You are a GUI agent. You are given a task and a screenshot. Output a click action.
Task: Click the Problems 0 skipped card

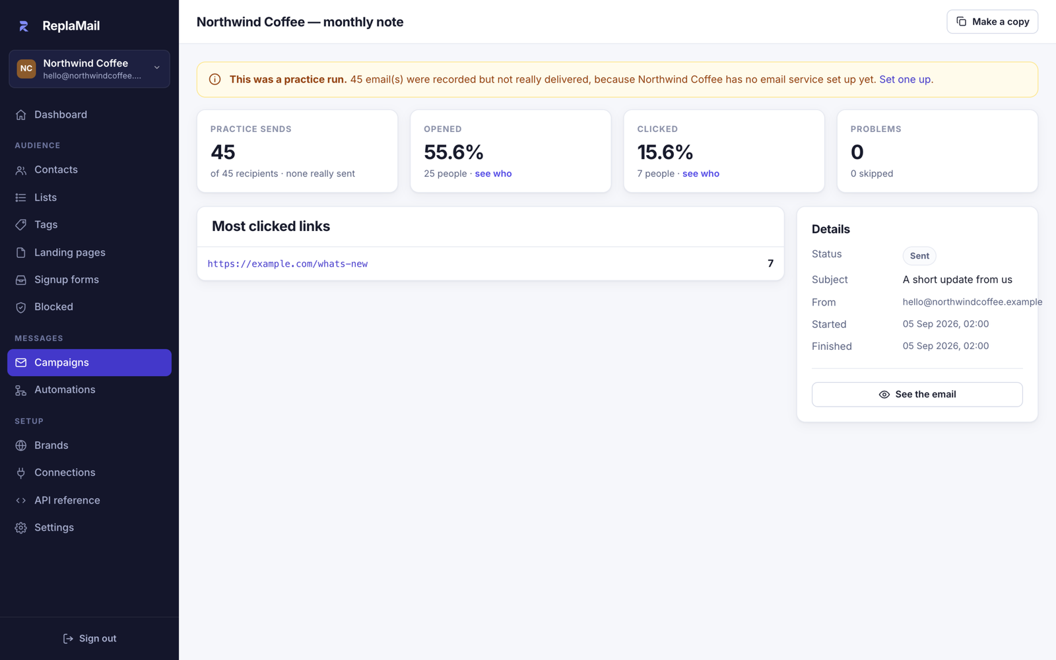(x=937, y=151)
